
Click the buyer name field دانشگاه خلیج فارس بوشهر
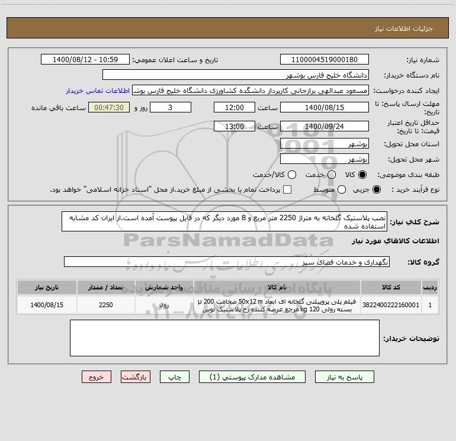click(236, 75)
